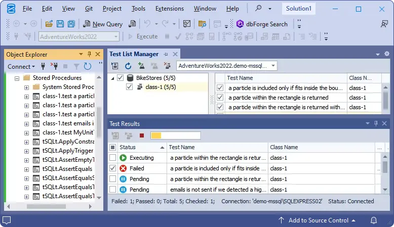
Task: Click the Refresh icon in Object Explorer
Action: tap(88, 66)
